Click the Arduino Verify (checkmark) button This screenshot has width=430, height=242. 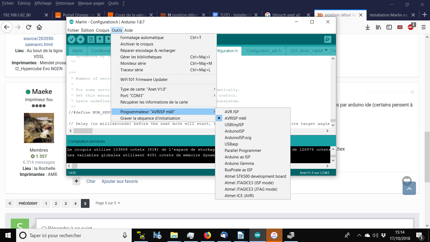pyautogui.click(x=71, y=40)
